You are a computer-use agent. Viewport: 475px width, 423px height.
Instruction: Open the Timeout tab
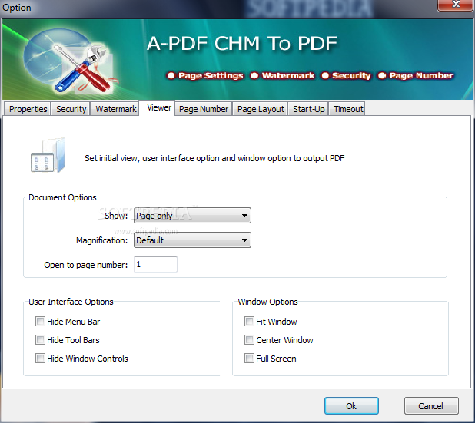pyautogui.click(x=348, y=109)
